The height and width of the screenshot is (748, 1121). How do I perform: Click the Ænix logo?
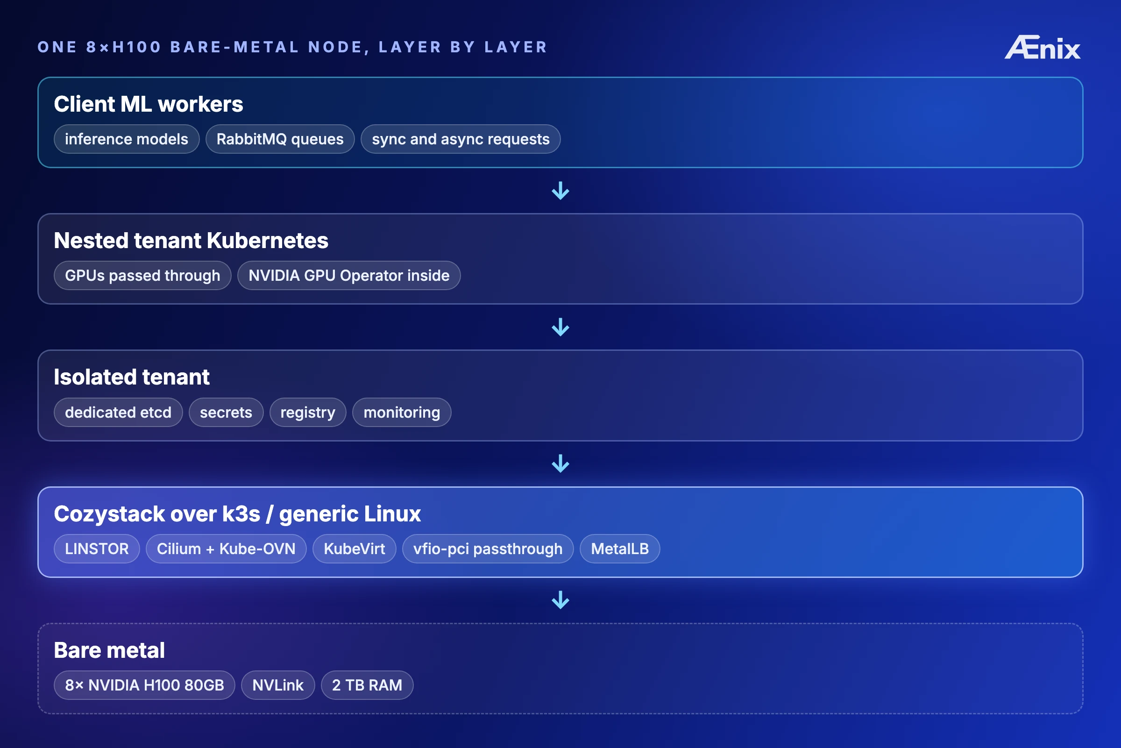point(1043,47)
